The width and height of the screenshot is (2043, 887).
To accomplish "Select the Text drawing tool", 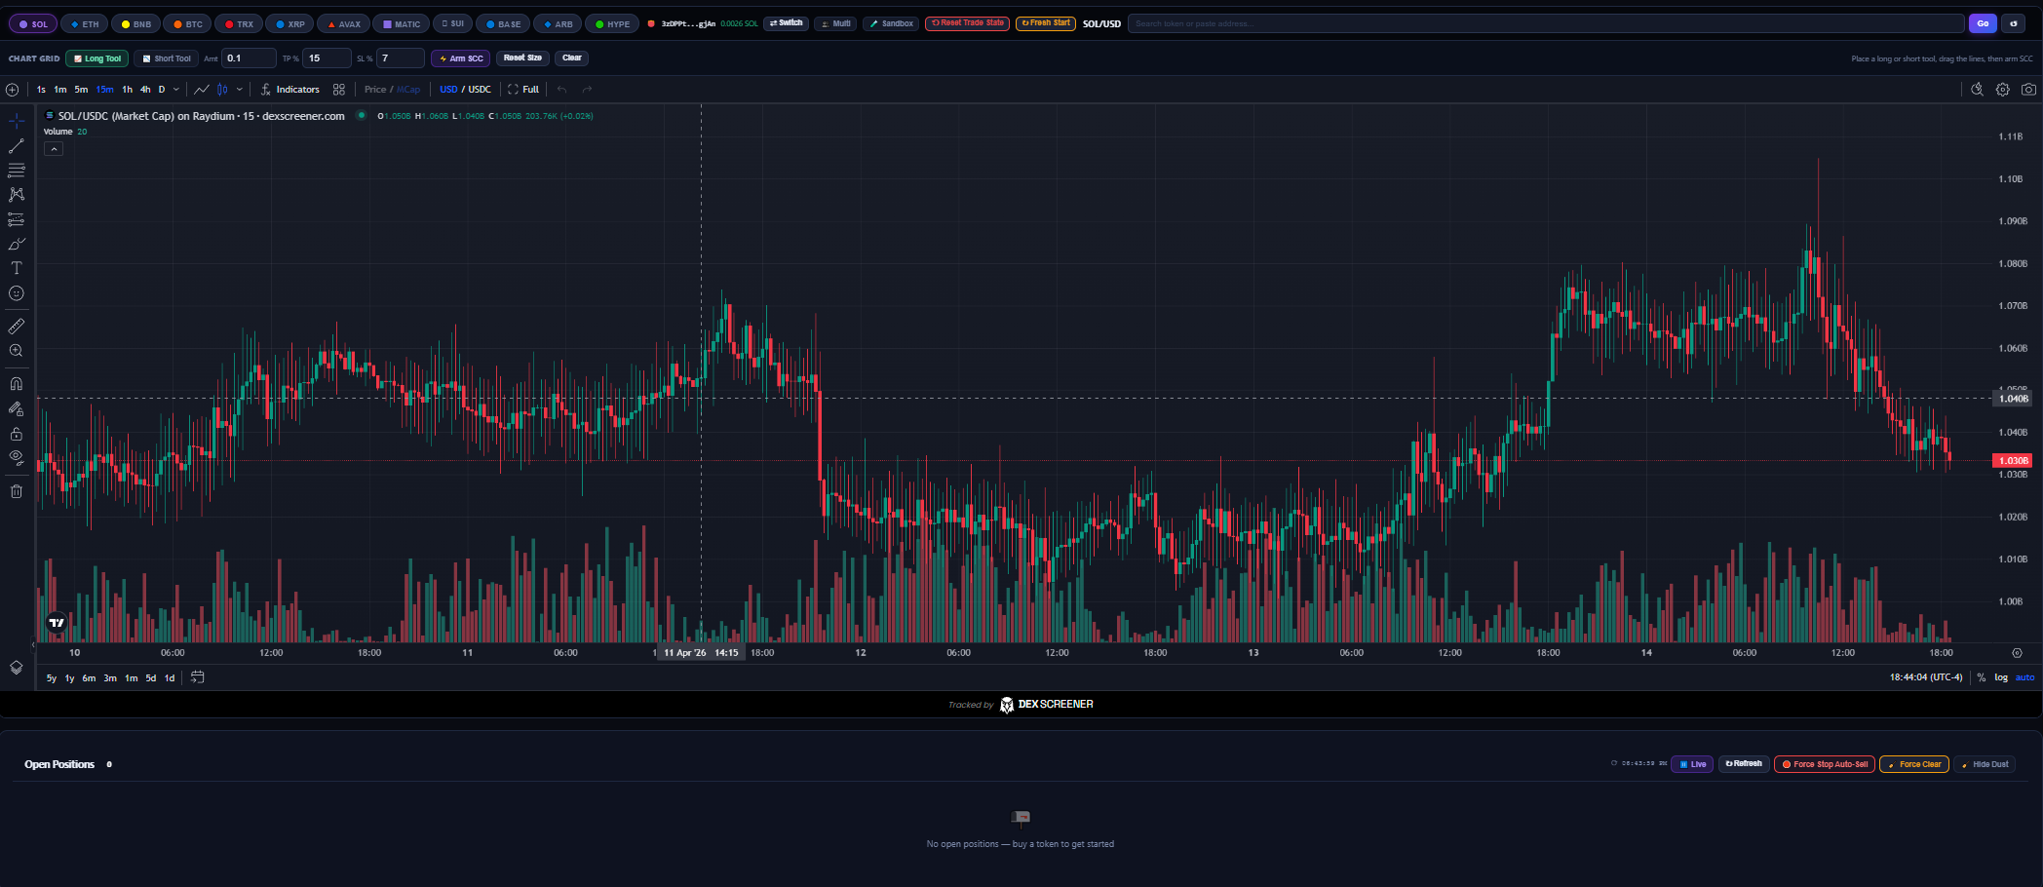I will (16, 268).
